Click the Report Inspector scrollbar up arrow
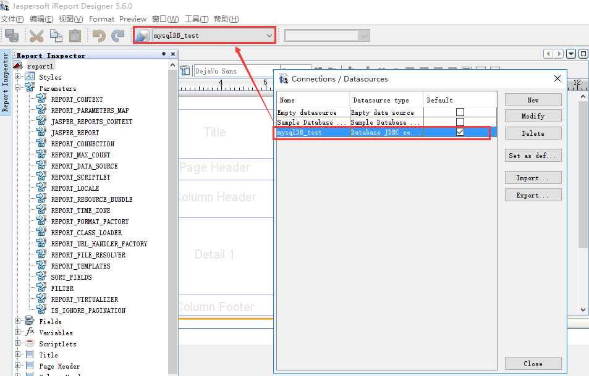The image size is (589, 376). point(173,65)
